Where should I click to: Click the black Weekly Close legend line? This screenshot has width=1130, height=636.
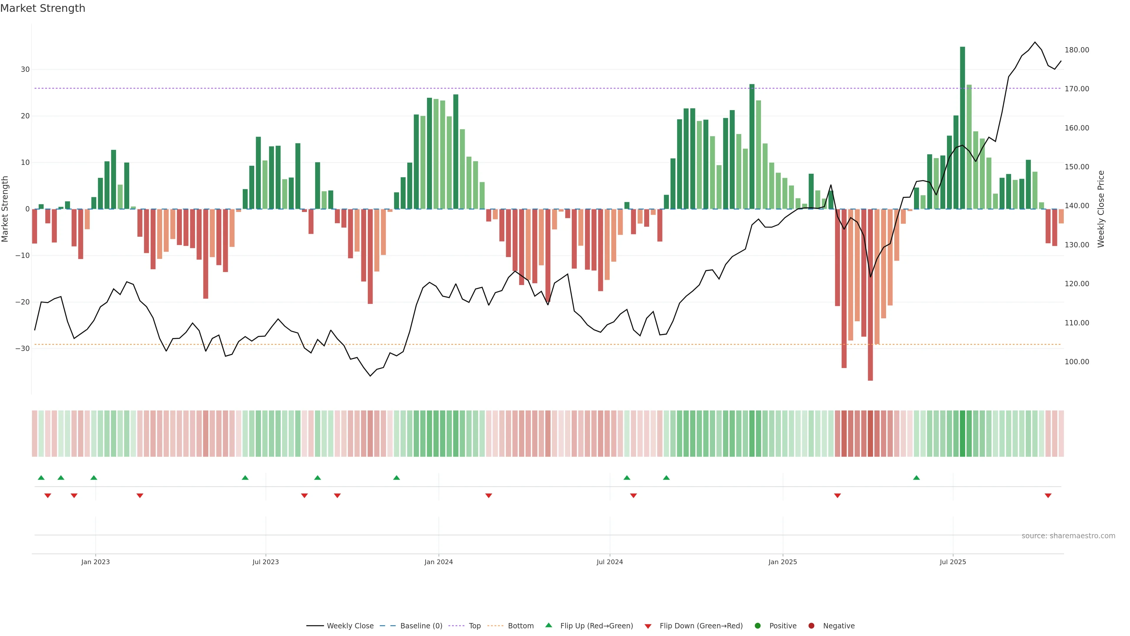click(315, 626)
